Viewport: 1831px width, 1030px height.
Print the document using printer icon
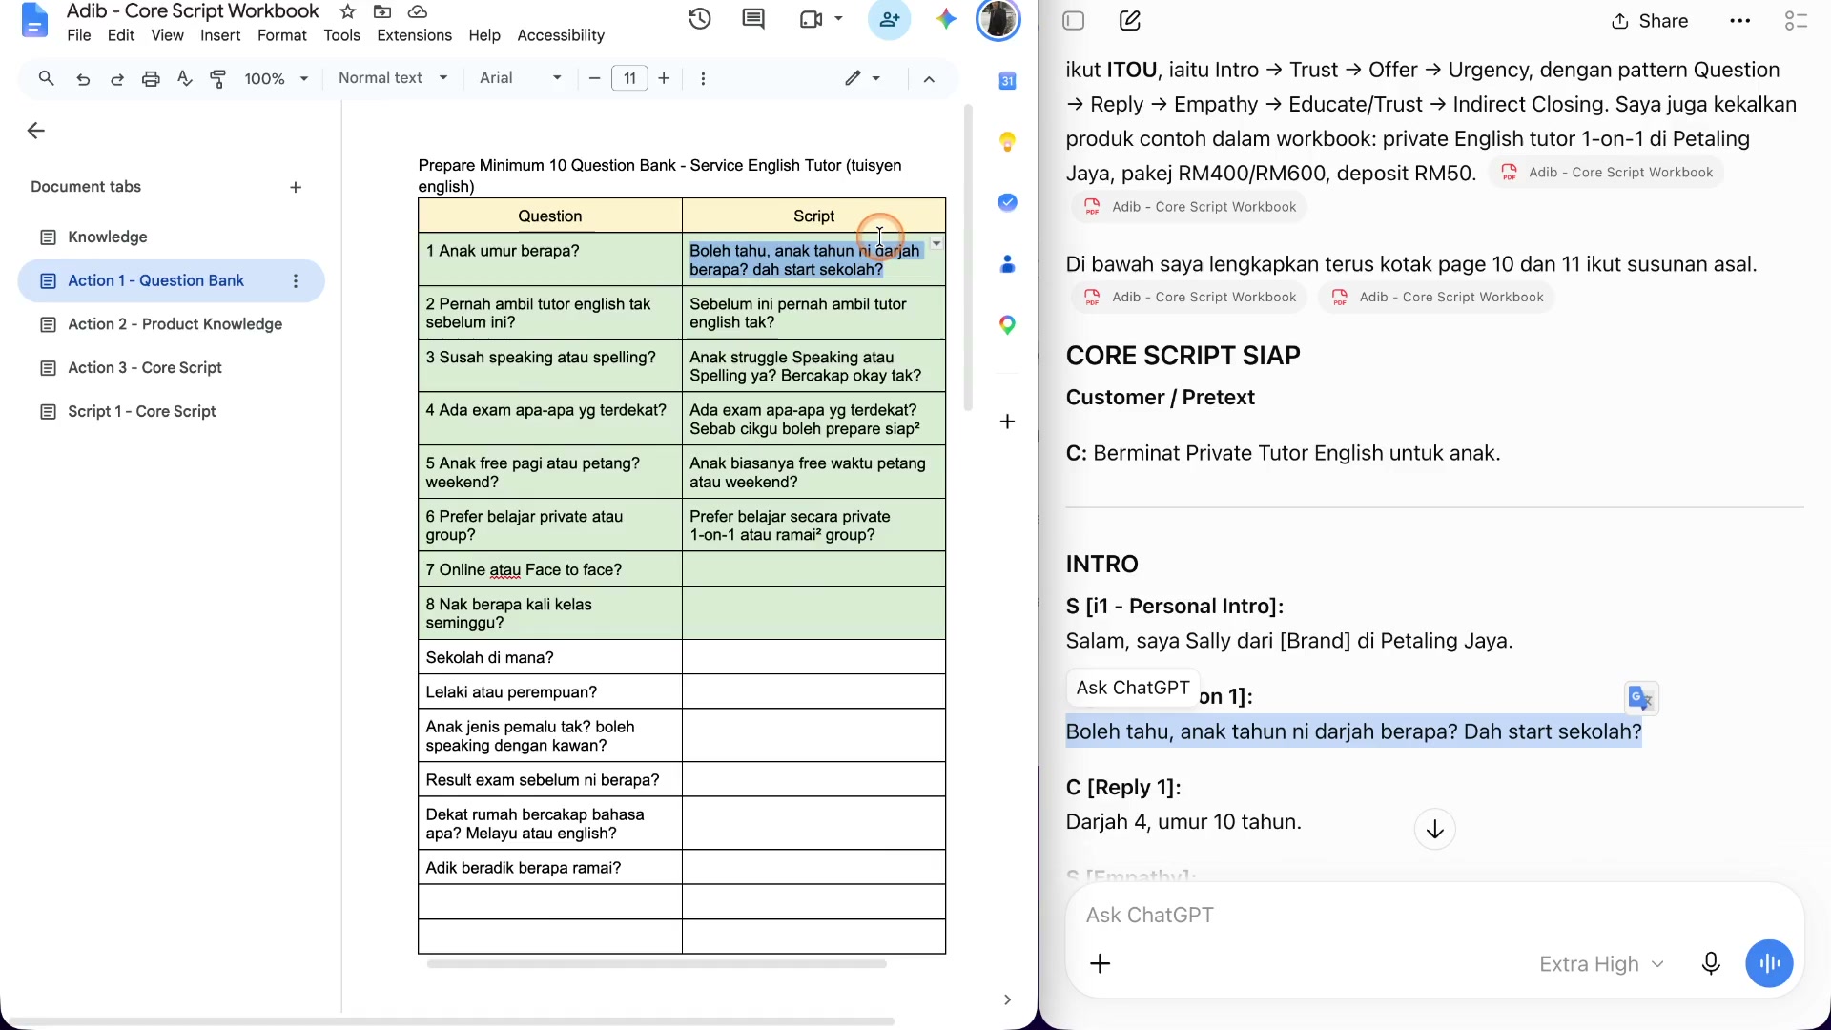coord(150,79)
